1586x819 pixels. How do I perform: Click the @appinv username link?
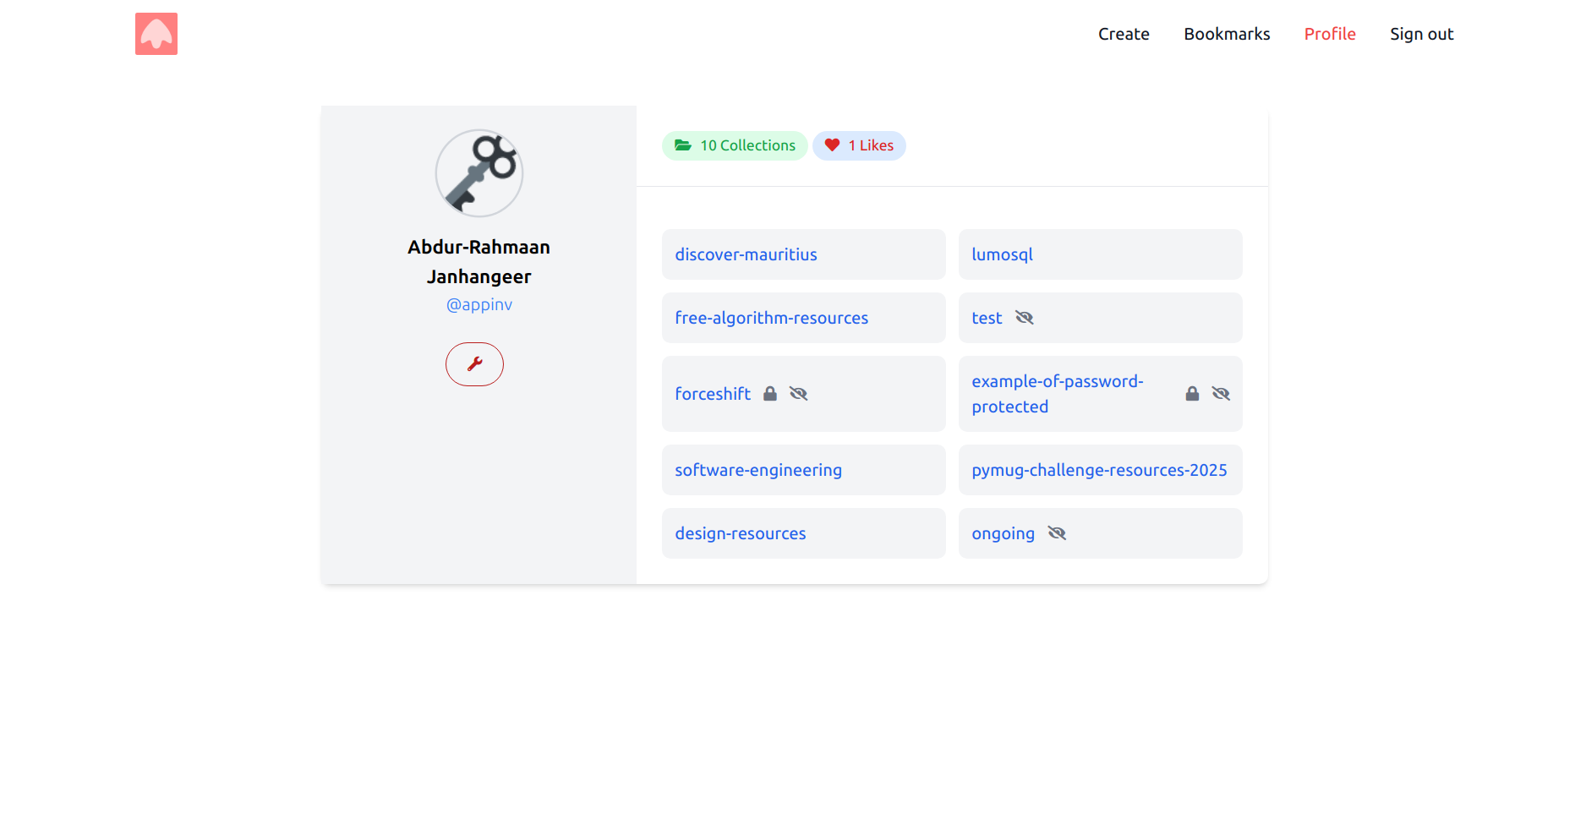pos(479,304)
